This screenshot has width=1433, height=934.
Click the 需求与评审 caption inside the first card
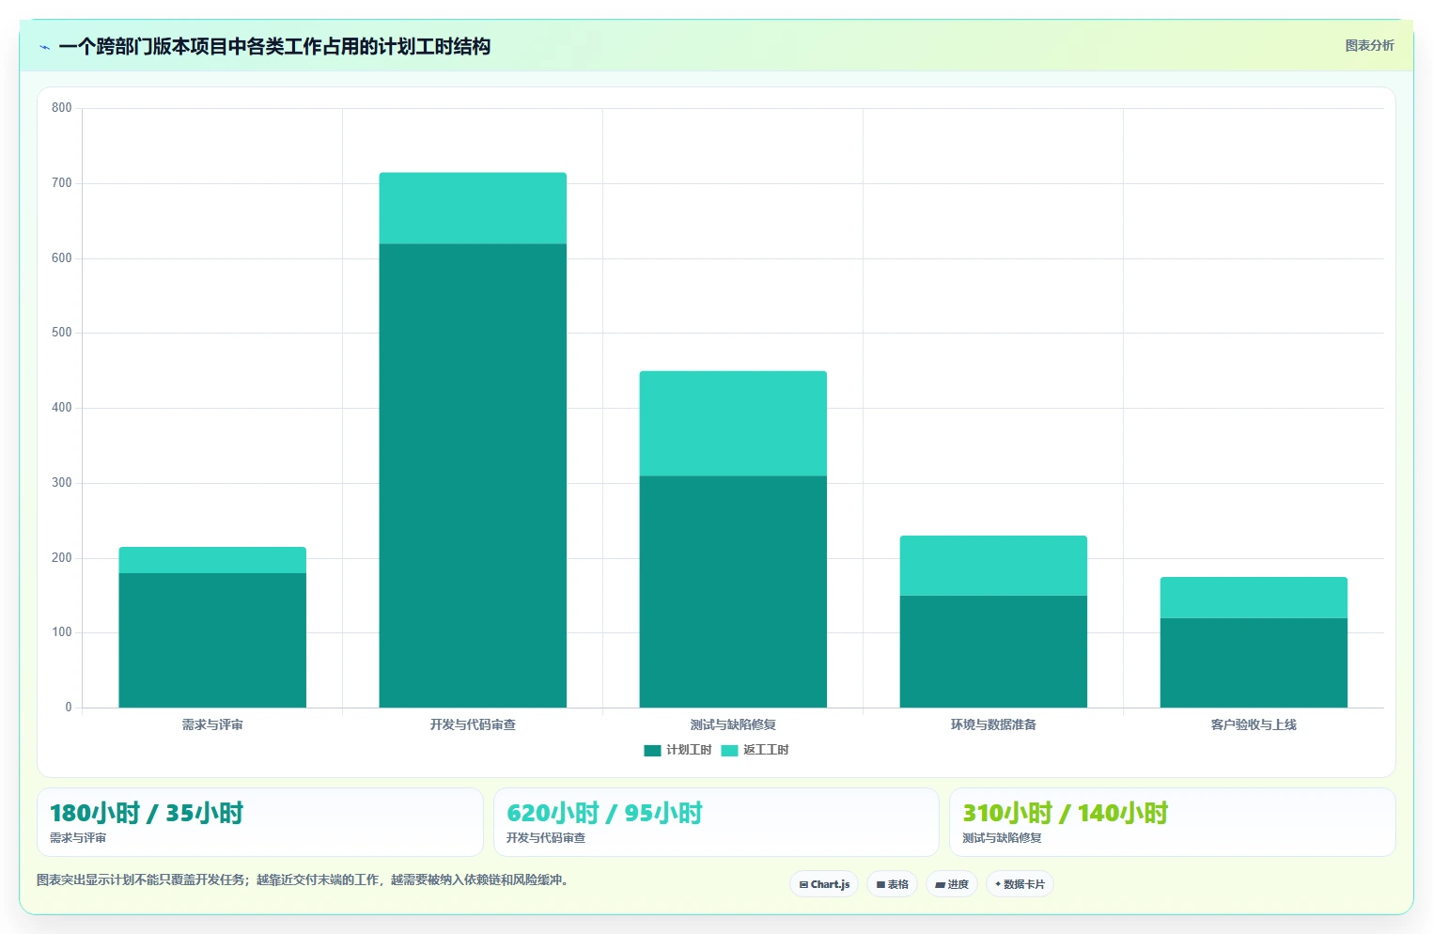(78, 837)
